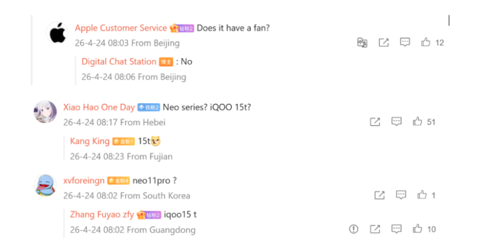Visit Kang King's profile
483x249 pixels.
(x=90, y=141)
